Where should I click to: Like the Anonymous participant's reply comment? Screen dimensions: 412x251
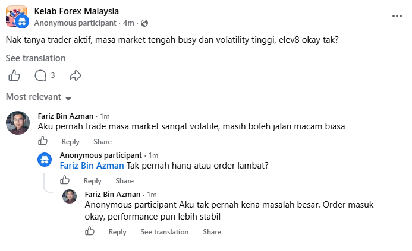(x=65, y=180)
